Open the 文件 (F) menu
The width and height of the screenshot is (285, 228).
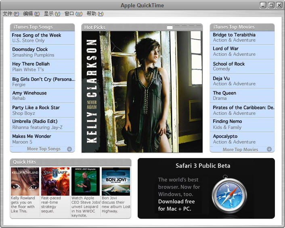click(11, 14)
